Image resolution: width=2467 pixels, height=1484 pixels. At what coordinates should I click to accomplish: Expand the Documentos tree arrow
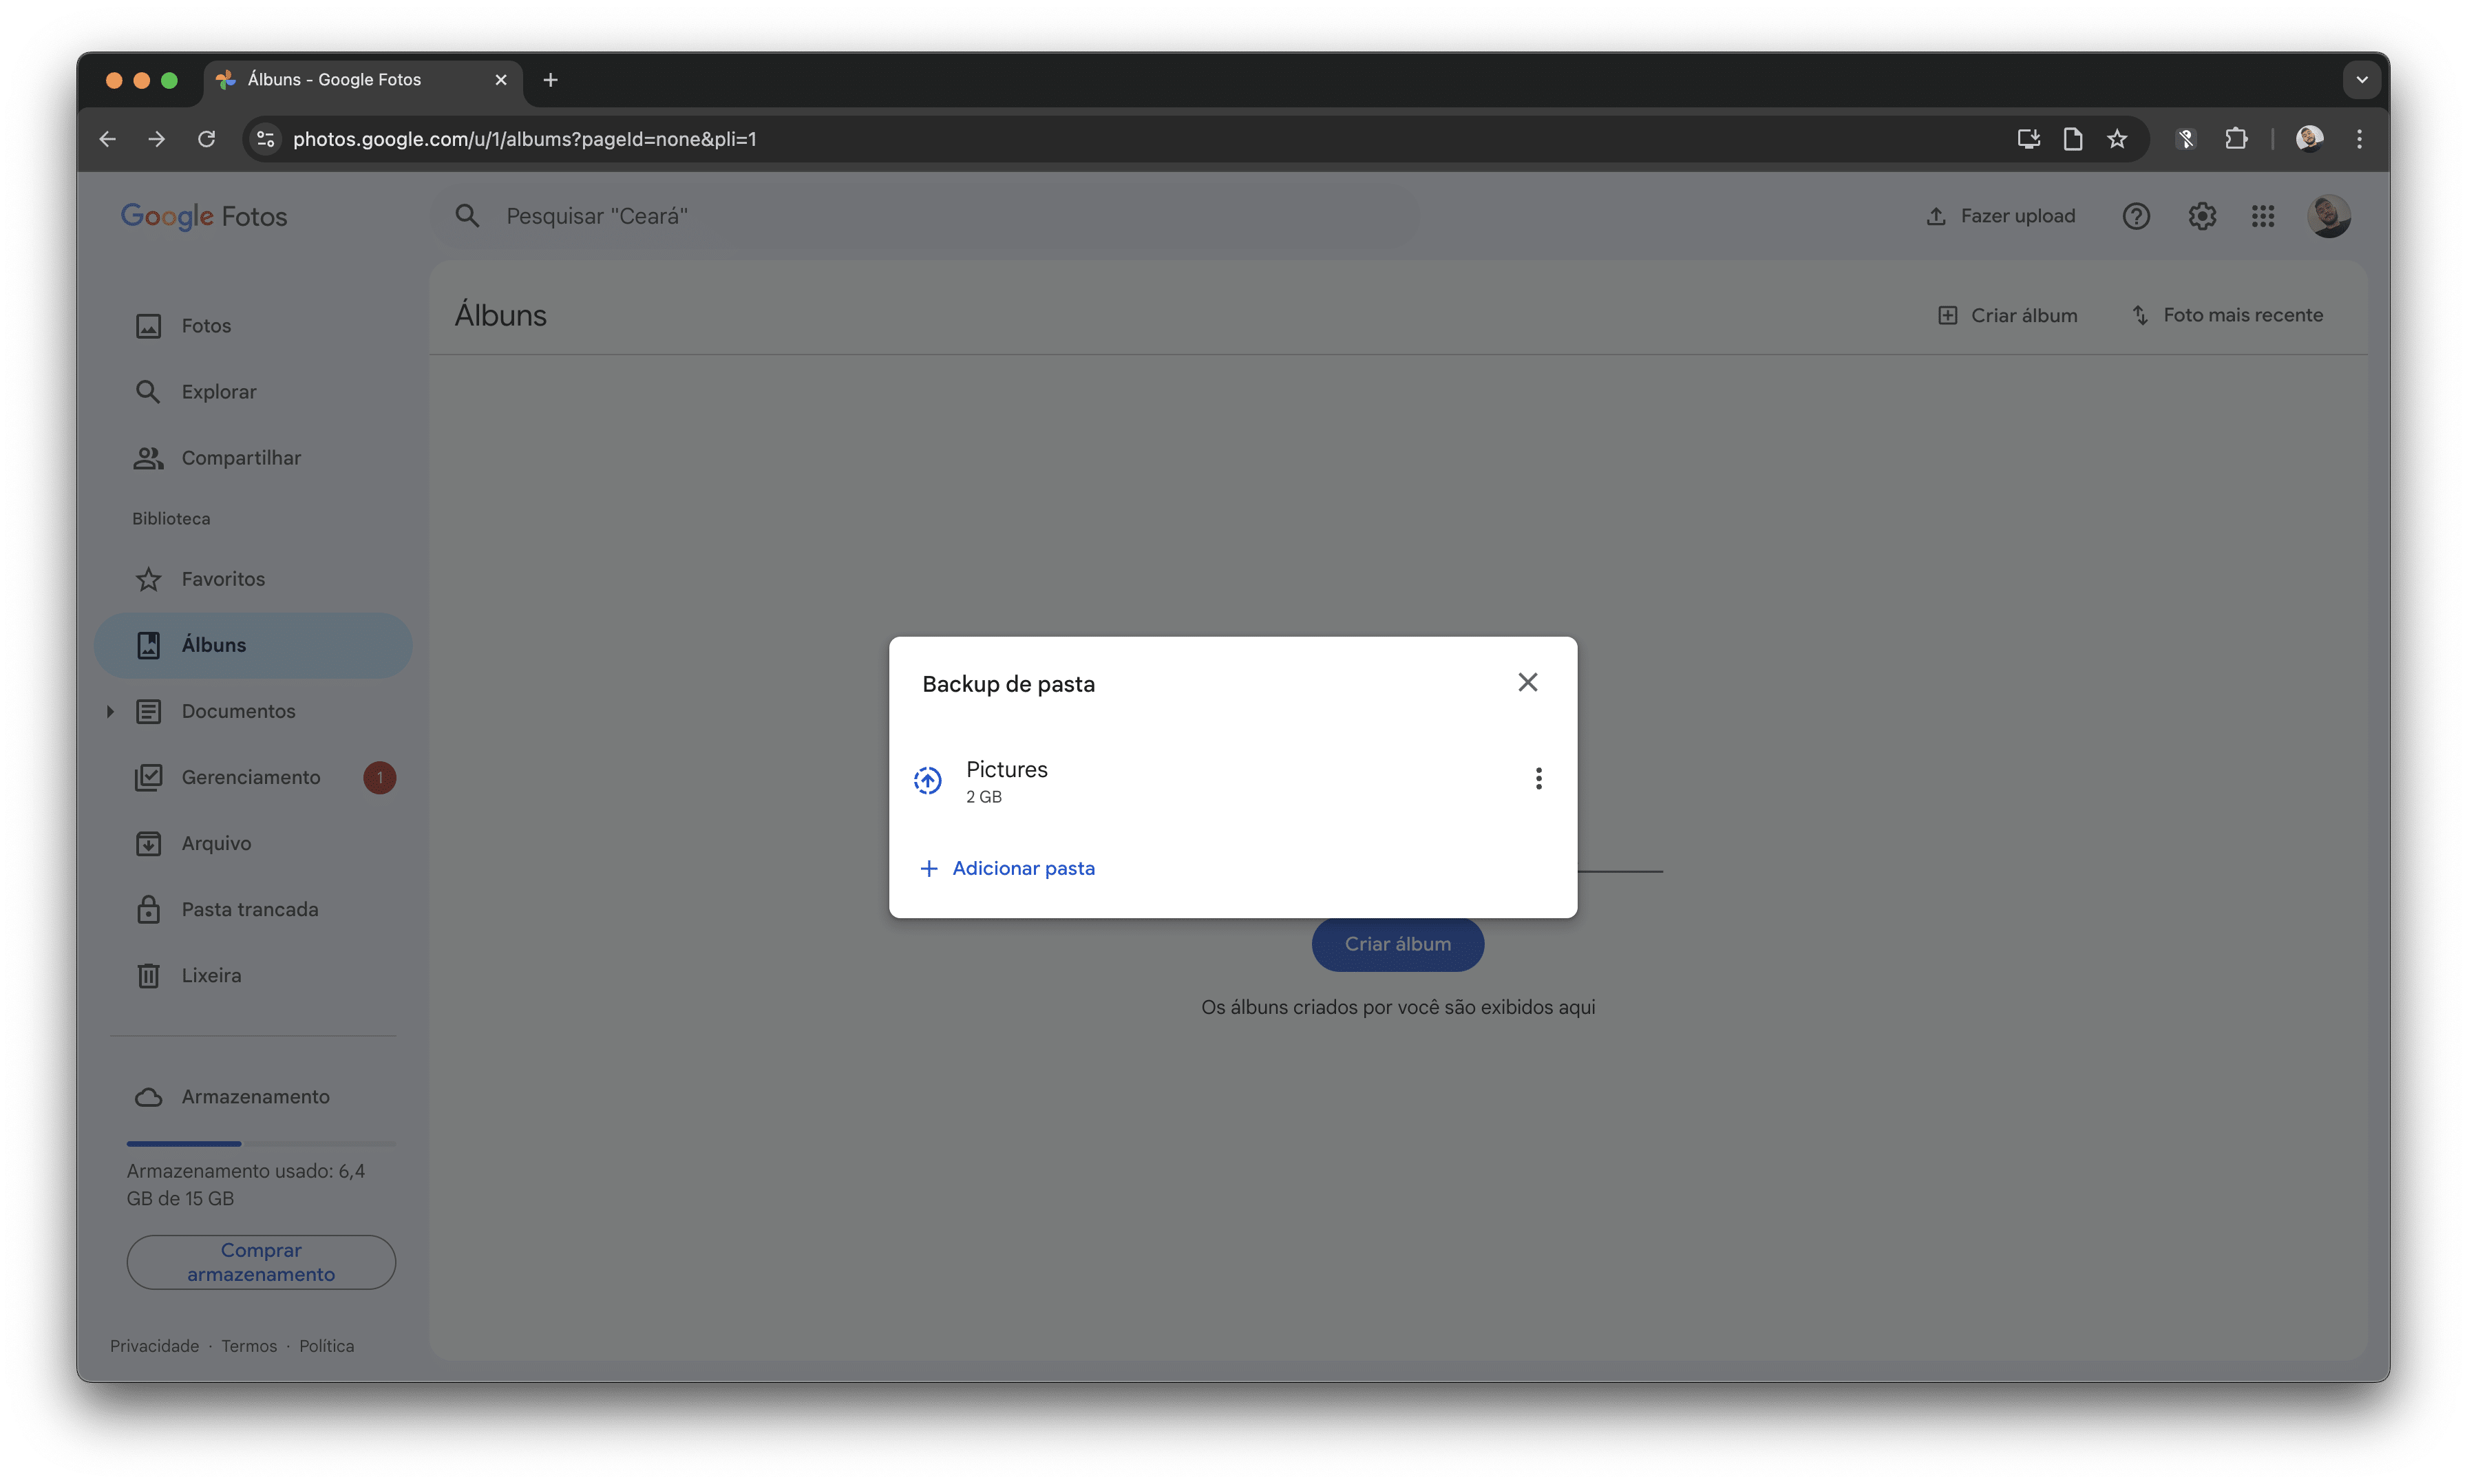click(x=110, y=711)
